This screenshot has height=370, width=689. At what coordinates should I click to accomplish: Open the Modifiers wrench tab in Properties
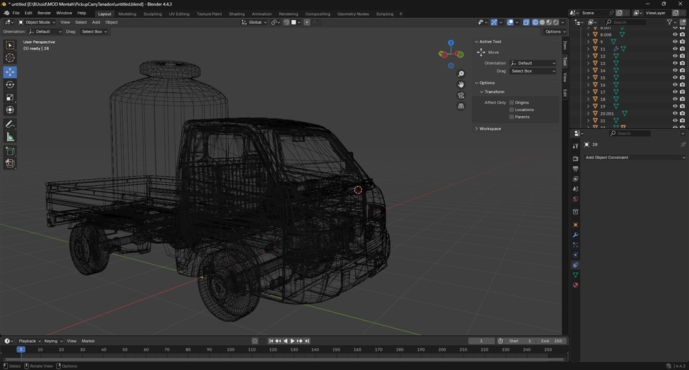[x=576, y=235]
